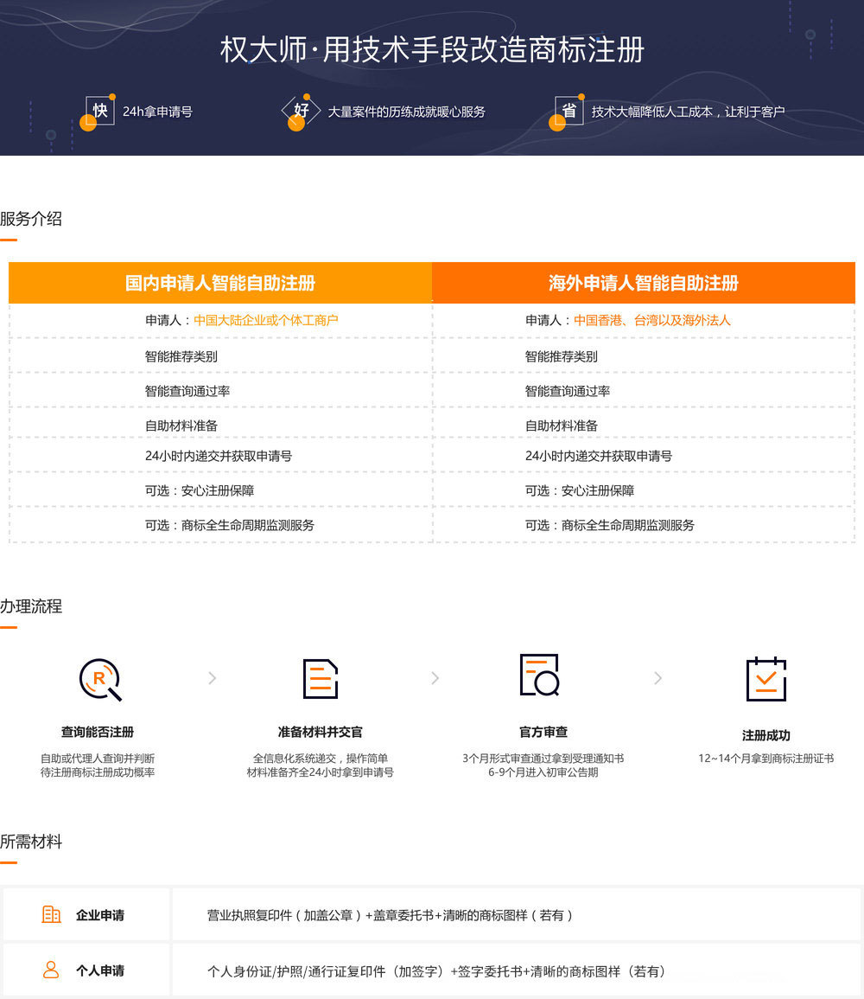
Task: Click the 好 quality badge icon
Action: pyautogui.click(x=300, y=112)
